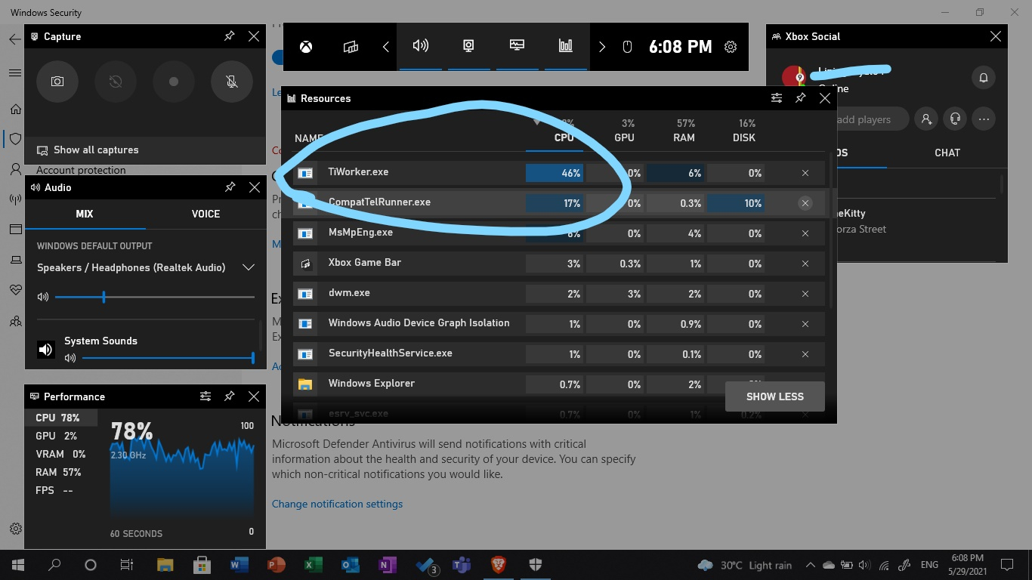The image size is (1032, 580).
Task: Select the FPS performance metric
Action: coord(61,490)
